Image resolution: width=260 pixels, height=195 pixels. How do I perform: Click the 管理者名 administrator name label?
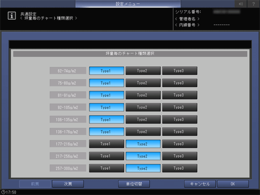187,19
